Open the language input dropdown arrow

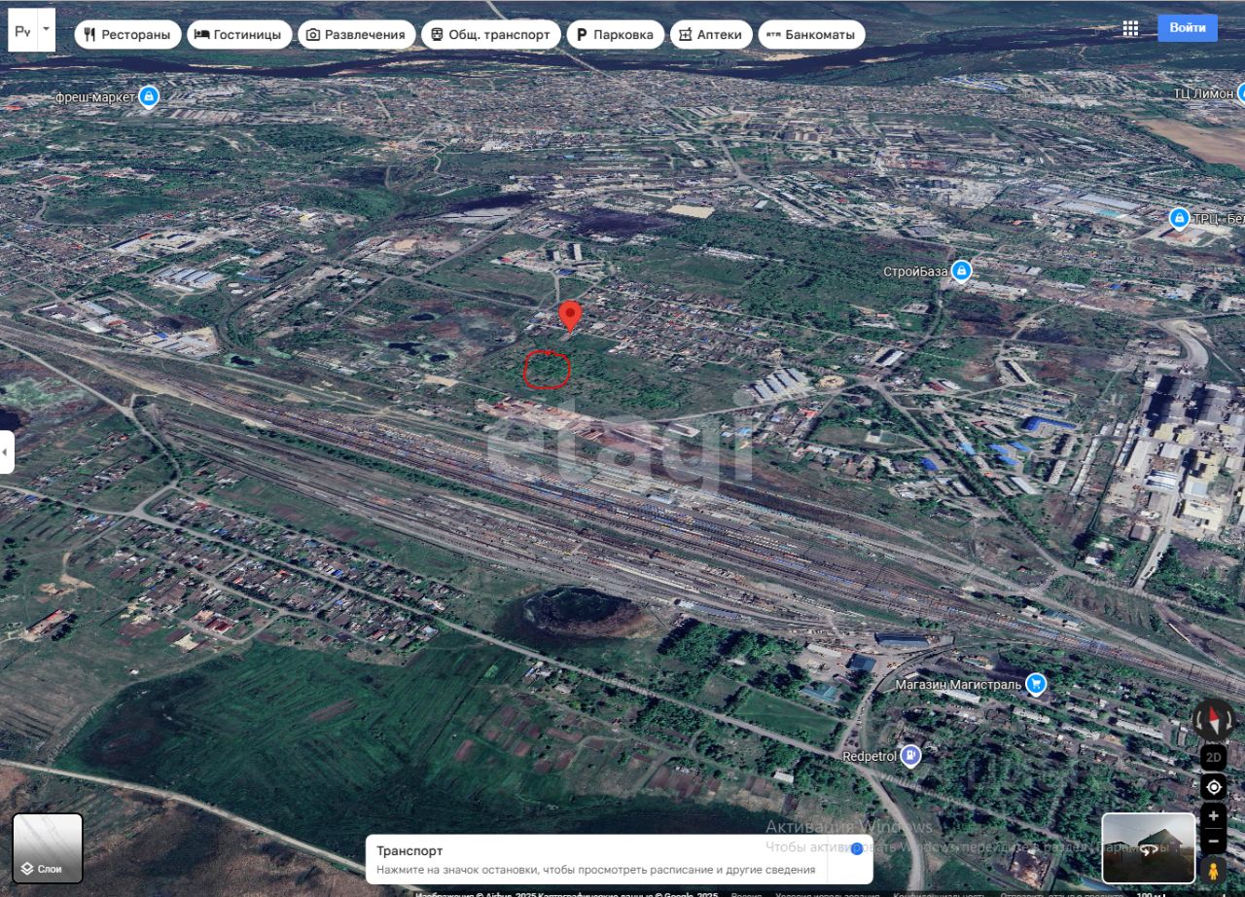(x=46, y=30)
